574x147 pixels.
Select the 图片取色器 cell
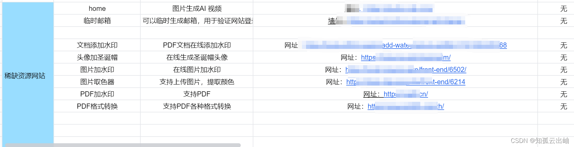[x=97, y=82]
